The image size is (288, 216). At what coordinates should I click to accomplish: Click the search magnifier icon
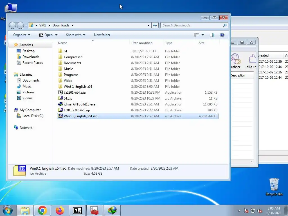point(225,25)
